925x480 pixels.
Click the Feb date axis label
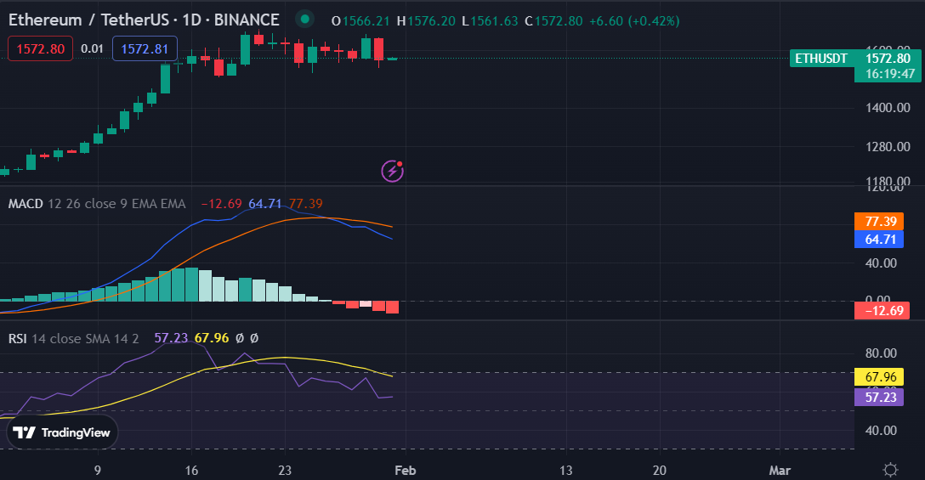tap(406, 471)
